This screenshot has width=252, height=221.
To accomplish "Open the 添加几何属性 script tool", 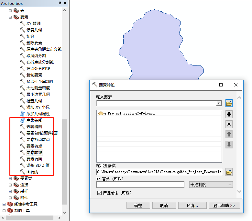I will click(38, 114).
